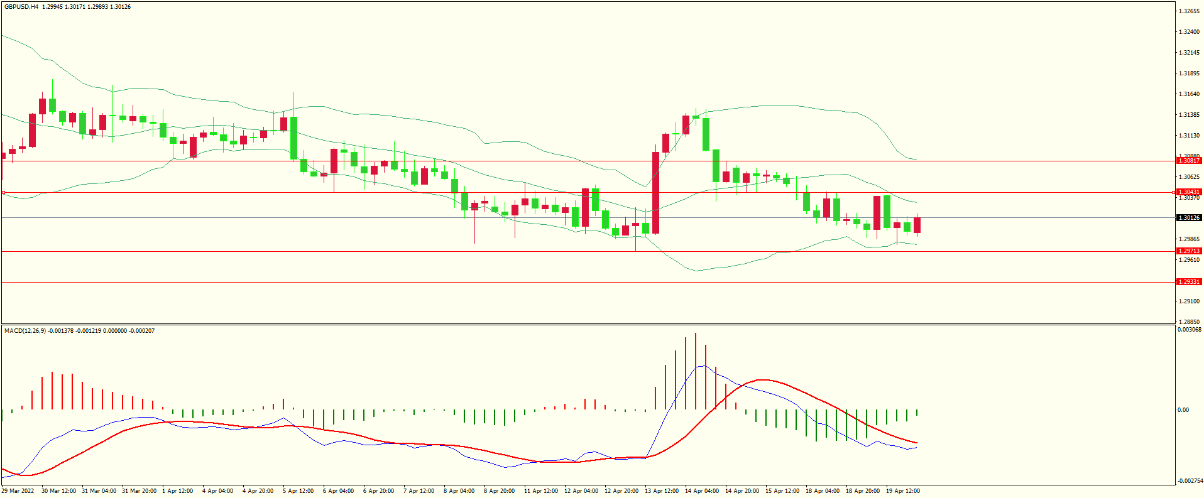The image size is (1204, 498).
Task: Click the 14 Apr 20:00 time label
Action: coord(742,491)
